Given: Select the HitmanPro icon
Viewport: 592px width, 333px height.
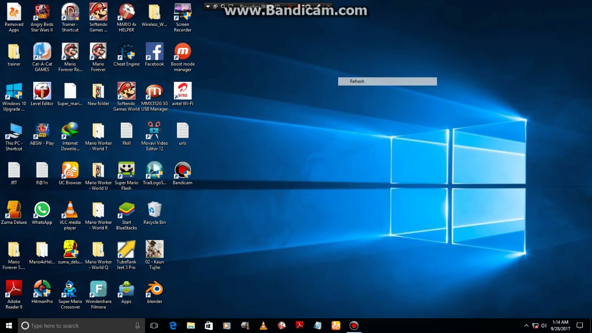Looking at the screenshot, I should (x=42, y=293).
